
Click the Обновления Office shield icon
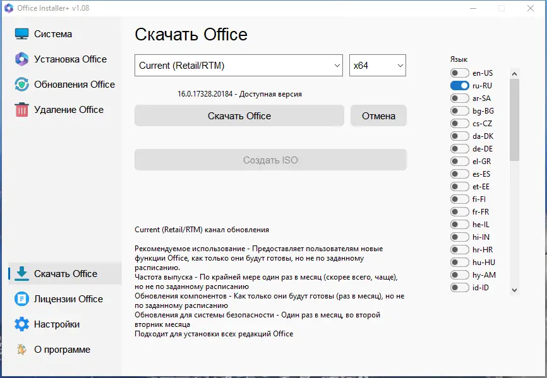(21, 85)
